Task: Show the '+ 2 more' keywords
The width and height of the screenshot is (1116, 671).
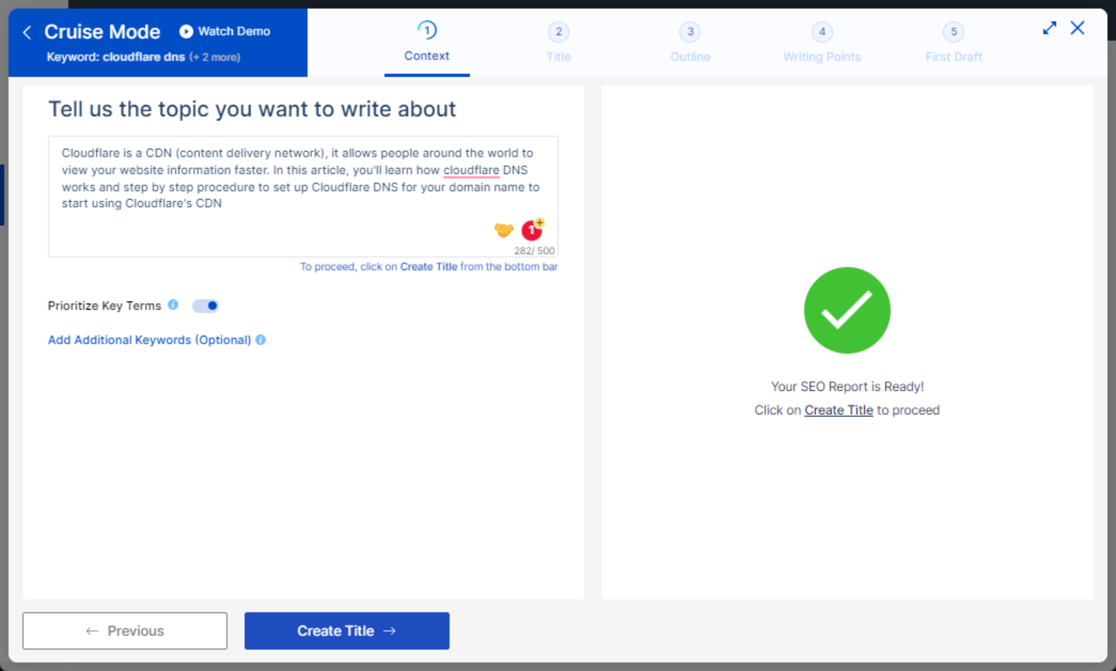Action: click(x=215, y=57)
